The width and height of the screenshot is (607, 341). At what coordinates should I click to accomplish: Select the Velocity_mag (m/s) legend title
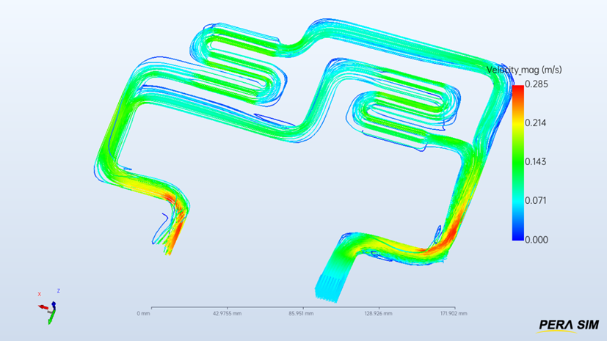[524, 70]
